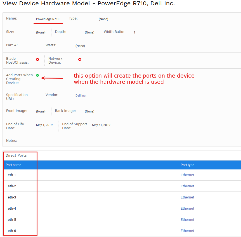The height and width of the screenshot is (237, 241).
Task: Select the End of Life Date of May 1, 2019
Action: click(44, 125)
